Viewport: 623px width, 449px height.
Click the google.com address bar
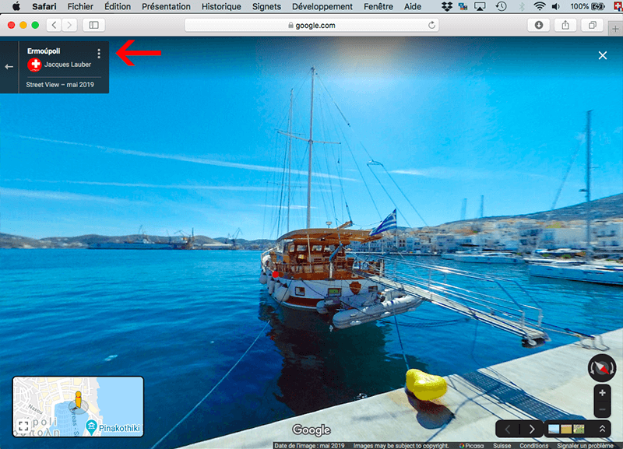click(312, 25)
